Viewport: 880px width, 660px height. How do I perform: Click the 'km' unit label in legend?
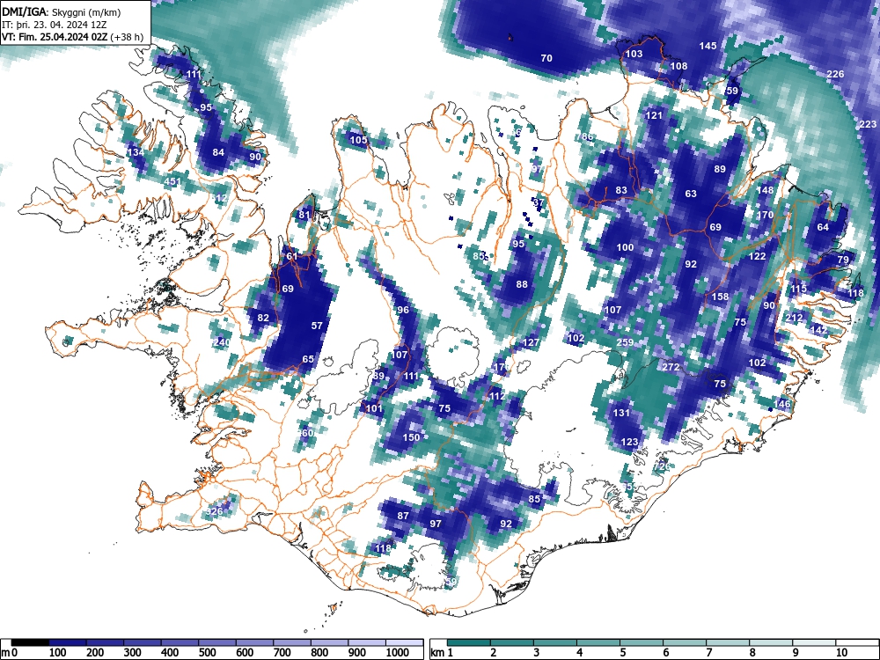tap(437, 652)
